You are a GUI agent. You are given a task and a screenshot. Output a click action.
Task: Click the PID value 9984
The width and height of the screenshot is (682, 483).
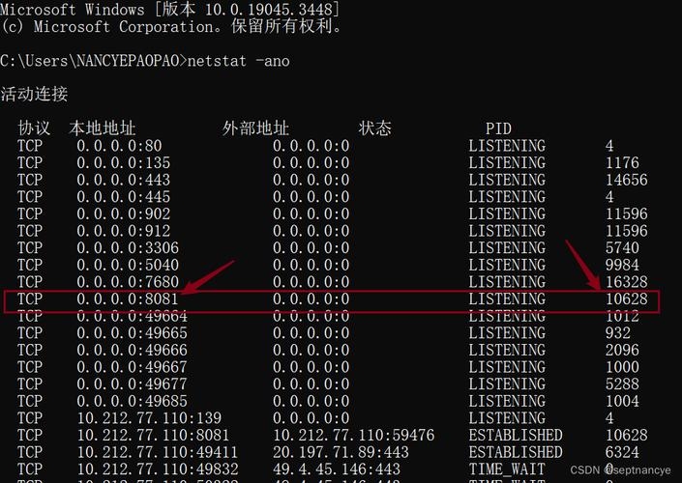(622, 265)
